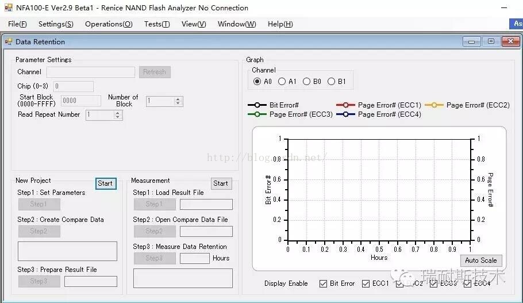Screen dimensions: 523x303
Task: Click Step1 button under Set Parameters
Action: [39, 204]
